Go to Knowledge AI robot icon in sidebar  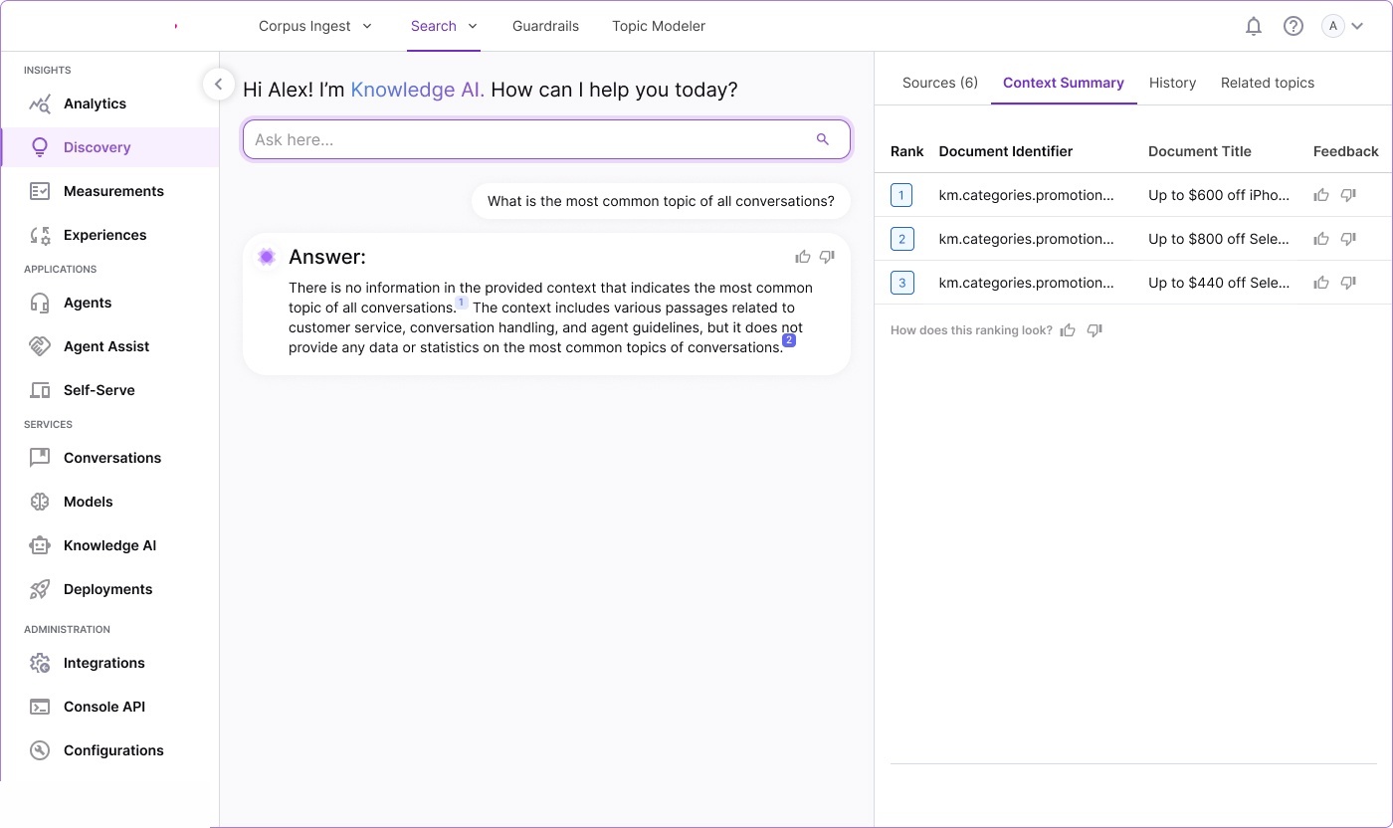(40, 545)
